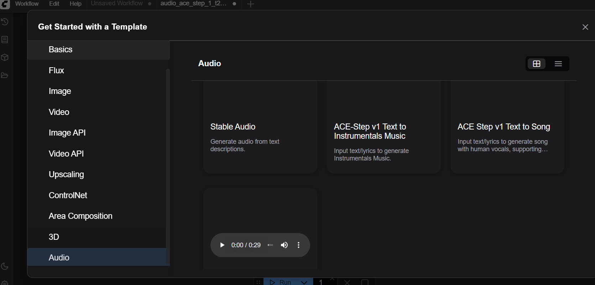Open the model library cube icon
This screenshot has height=285, width=595.
5,57
